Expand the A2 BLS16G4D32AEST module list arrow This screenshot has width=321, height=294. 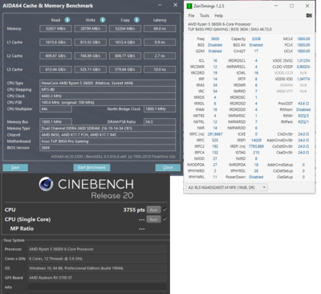pos(264,187)
